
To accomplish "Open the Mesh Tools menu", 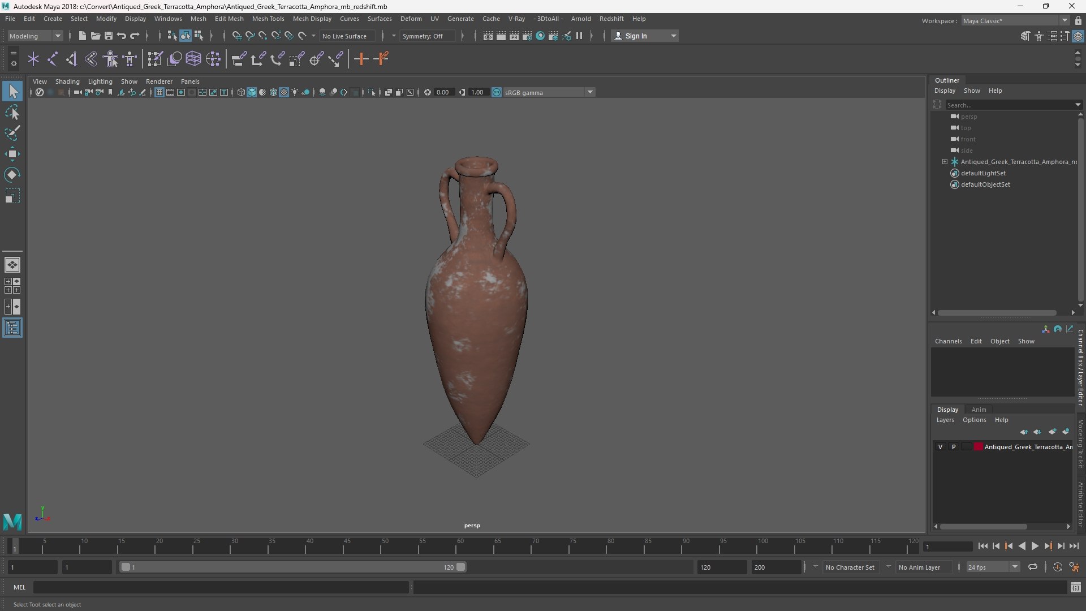I will pyautogui.click(x=268, y=19).
